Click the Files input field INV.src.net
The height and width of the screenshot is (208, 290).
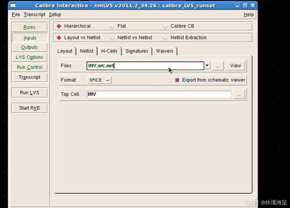pos(145,66)
